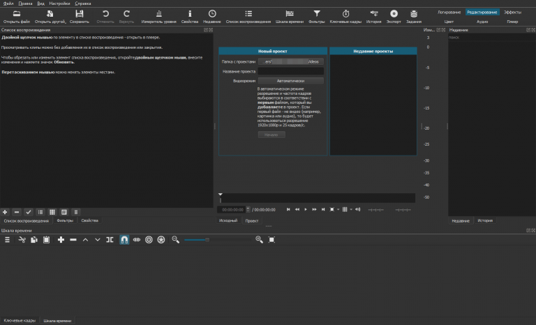536x325 pixels.
Task: Skip to player start button
Action: (288, 209)
